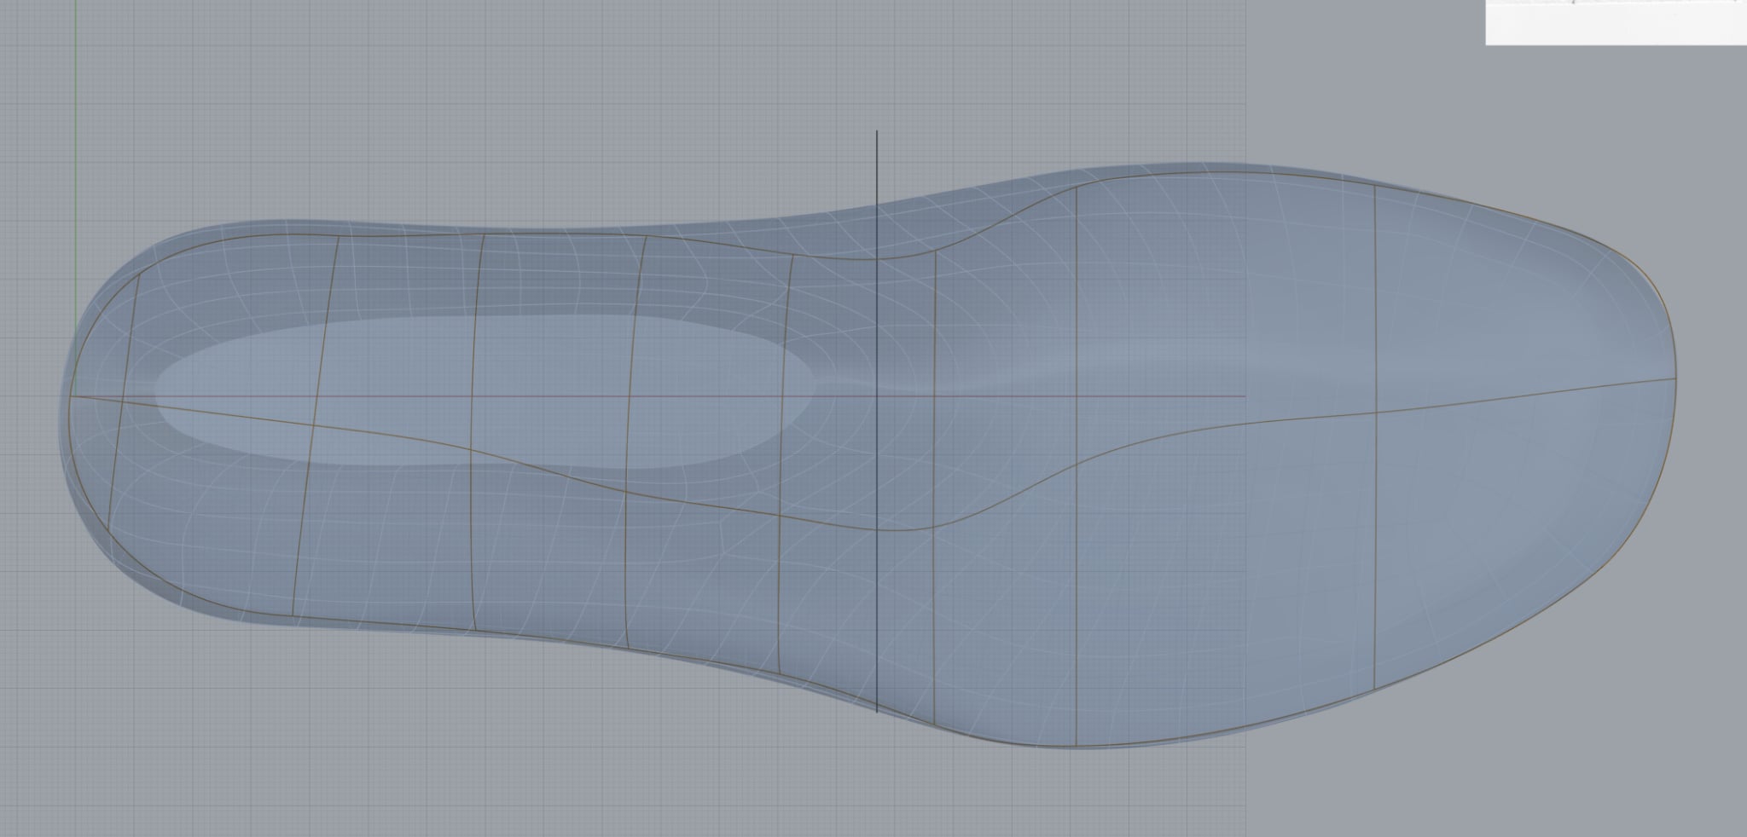Click the origin where red and green axes meet
This screenshot has width=1747, height=837.
76,396
